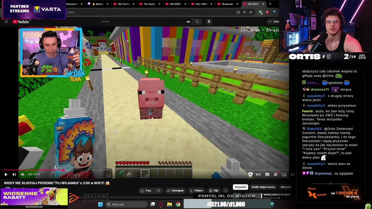This screenshot has height=209, width=372.
Task: Skip to the next video
Action: (x=14, y=174)
